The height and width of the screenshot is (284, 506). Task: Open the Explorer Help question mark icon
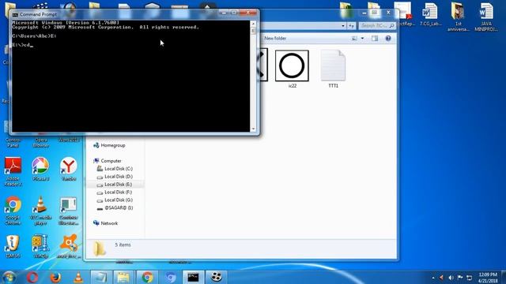point(388,39)
